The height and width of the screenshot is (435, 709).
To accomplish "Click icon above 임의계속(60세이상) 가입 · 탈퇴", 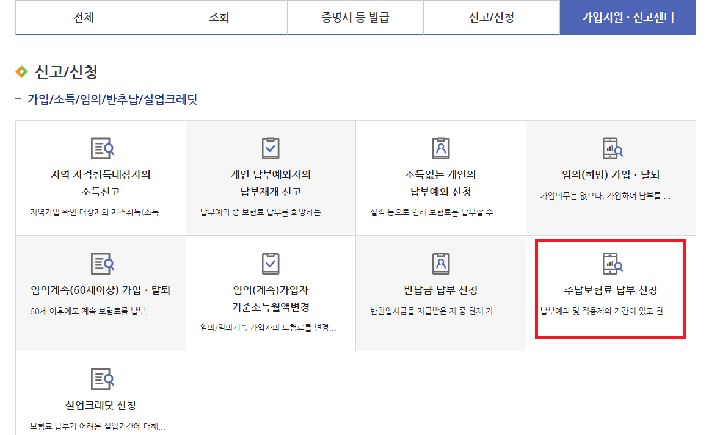I will 102,264.
